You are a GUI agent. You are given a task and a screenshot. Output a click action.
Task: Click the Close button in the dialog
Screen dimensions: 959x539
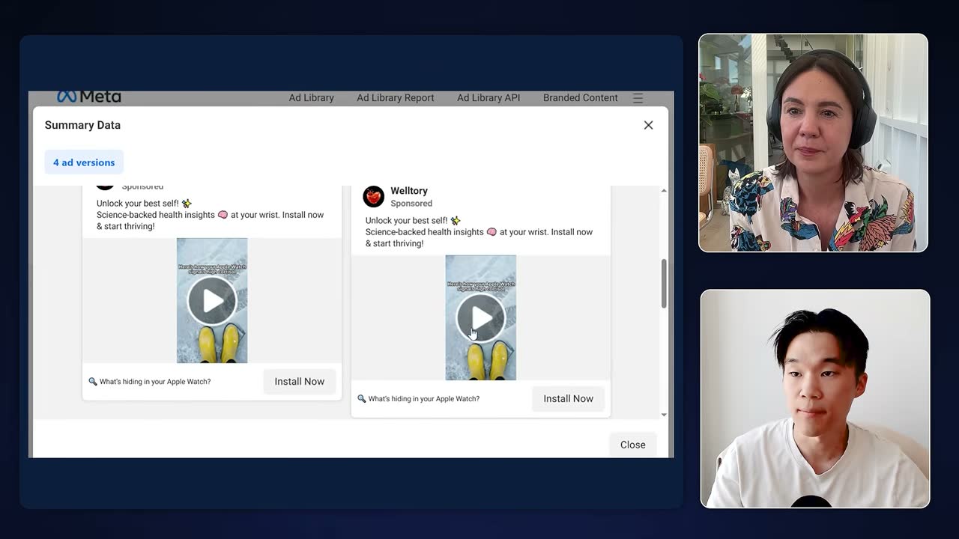(632, 445)
